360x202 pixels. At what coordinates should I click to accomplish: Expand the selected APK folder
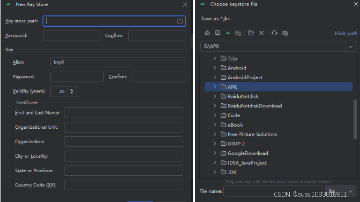[x=215, y=87]
